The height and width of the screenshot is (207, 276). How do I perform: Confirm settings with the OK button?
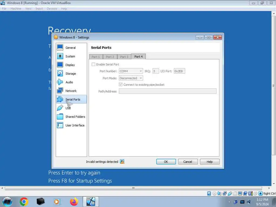(x=166, y=162)
